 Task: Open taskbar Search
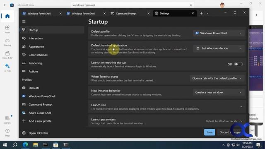15,145
